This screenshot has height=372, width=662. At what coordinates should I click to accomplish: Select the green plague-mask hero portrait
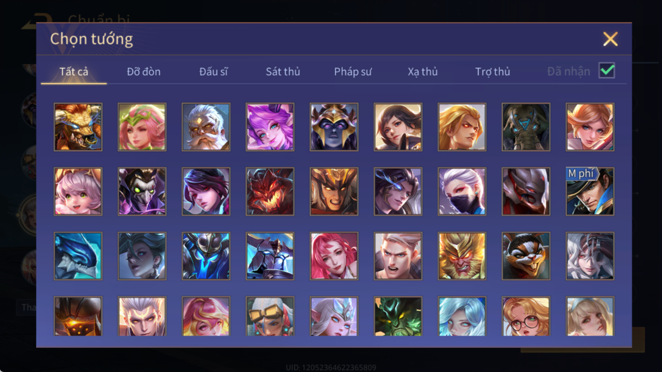click(142, 191)
